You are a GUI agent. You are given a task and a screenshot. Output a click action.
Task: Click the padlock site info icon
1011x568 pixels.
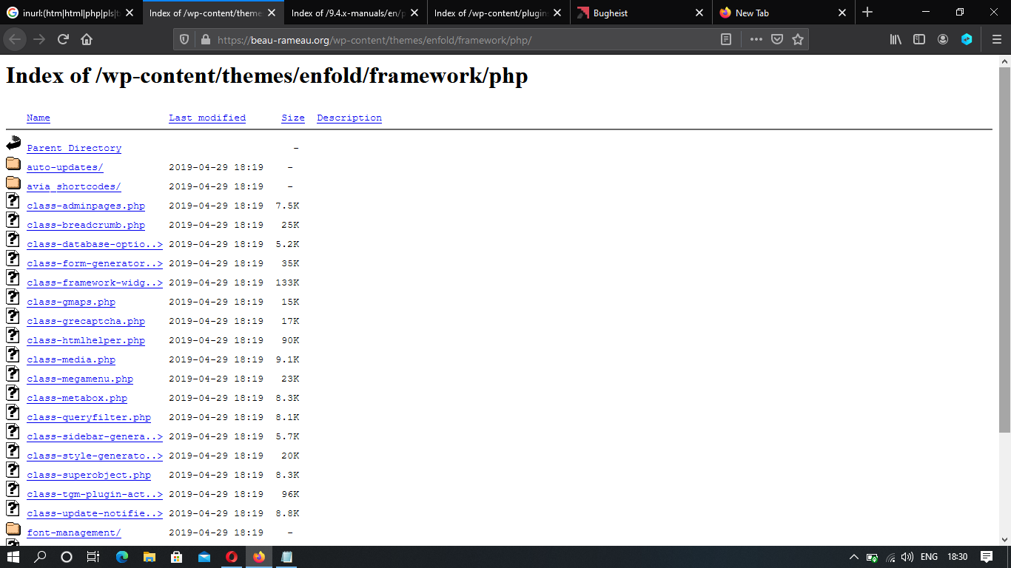click(205, 40)
